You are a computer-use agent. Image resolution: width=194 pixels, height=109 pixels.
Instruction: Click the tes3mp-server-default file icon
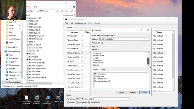click(28, 78)
